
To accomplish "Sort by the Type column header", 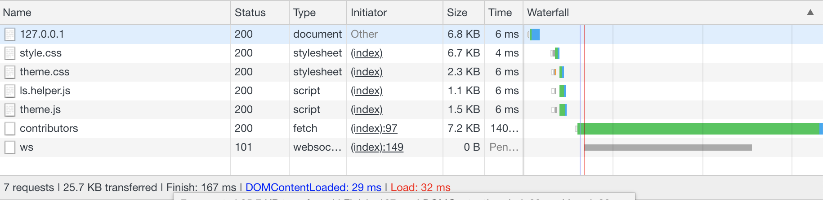I will pos(304,13).
